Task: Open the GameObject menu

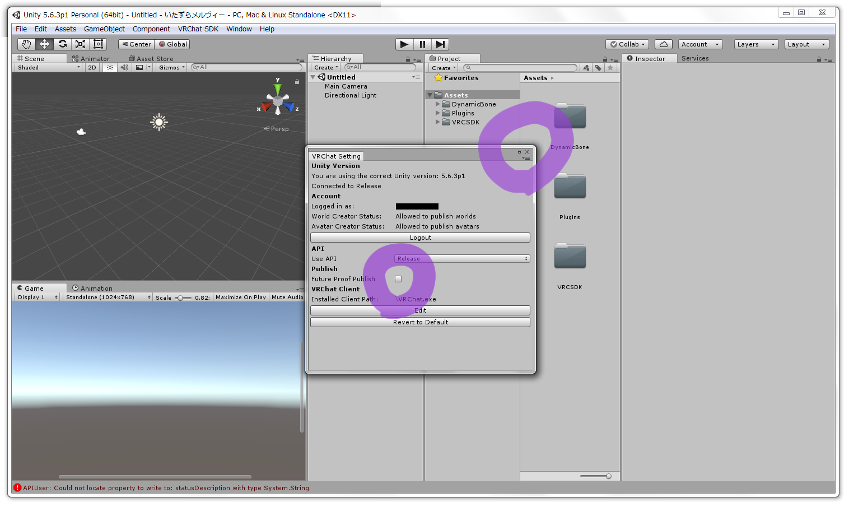Action: coord(104,29)
